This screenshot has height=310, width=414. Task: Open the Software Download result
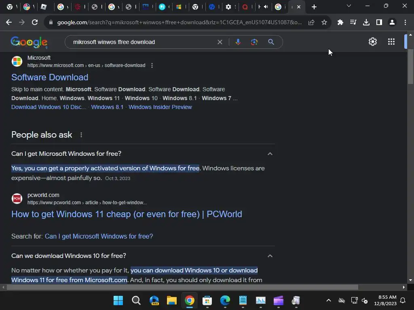click(50, 77)
